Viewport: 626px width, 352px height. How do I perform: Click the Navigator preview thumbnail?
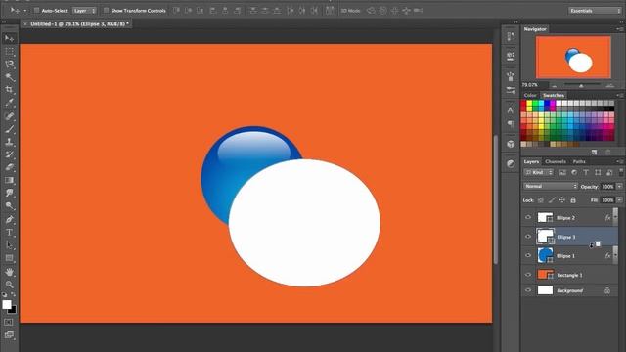tap(573, 58)
